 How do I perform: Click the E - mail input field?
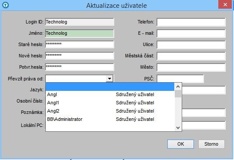[x=191, y=33]
